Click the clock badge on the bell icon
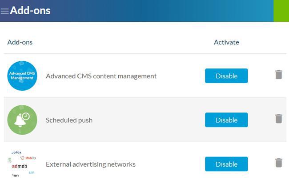The image size is (289, 180). [26, 116]
